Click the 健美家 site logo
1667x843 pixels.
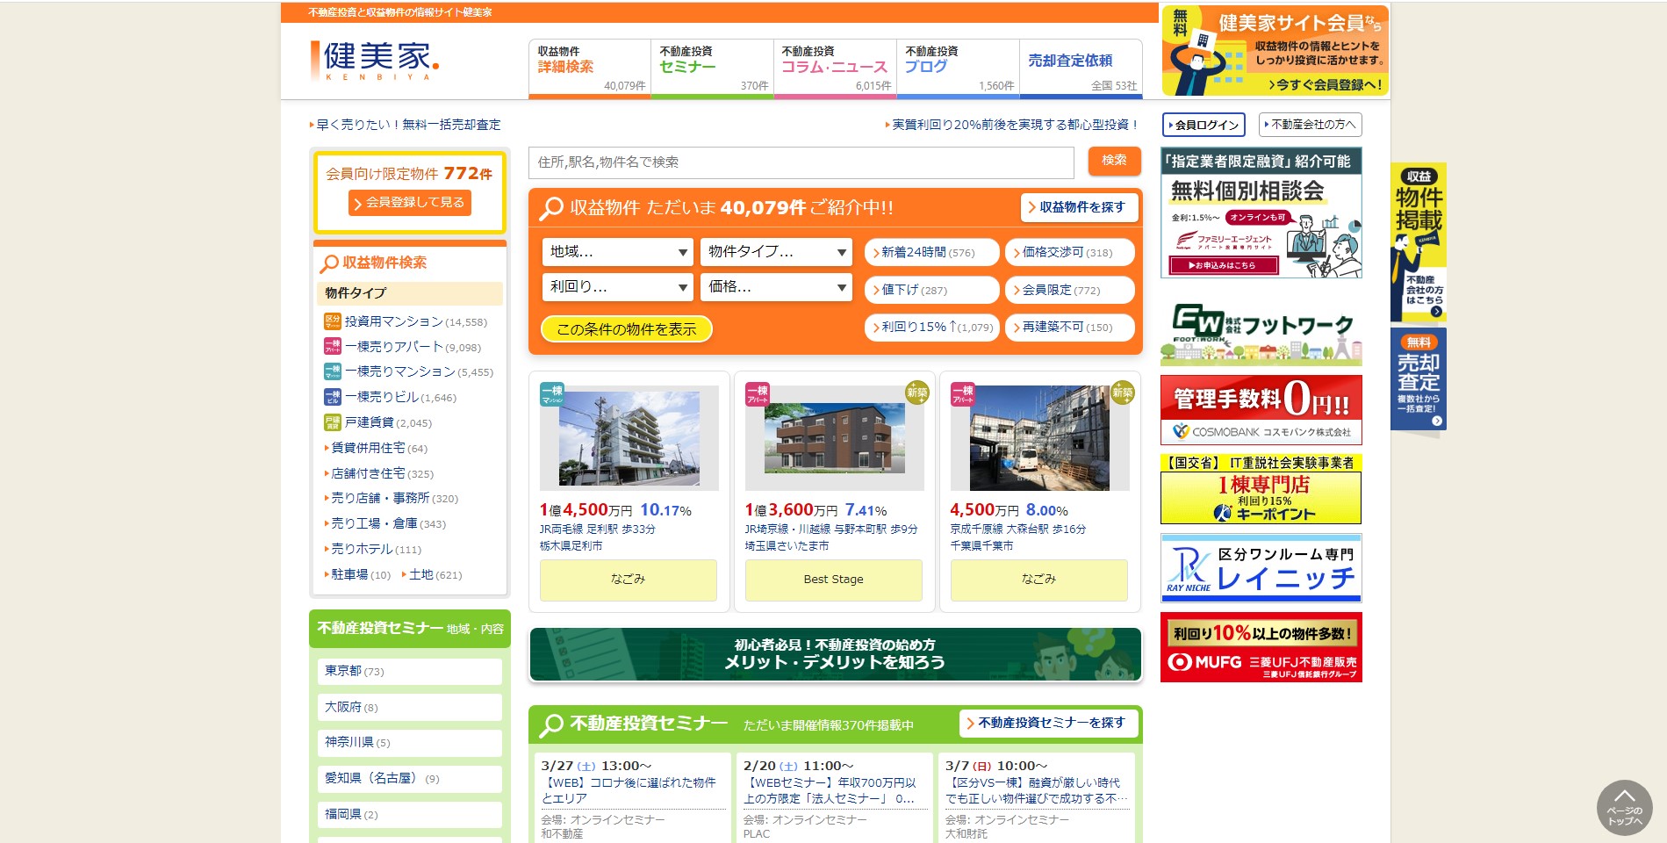[x=375, y=61]
